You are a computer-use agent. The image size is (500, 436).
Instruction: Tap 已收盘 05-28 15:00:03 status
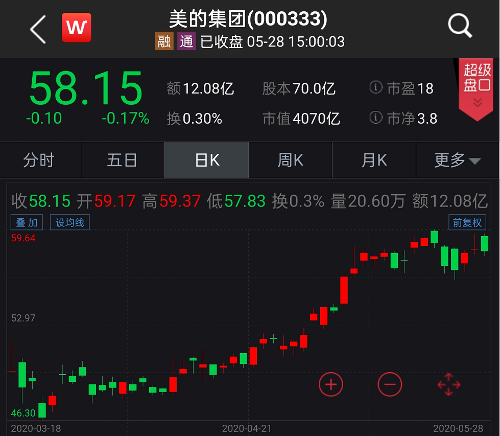pos(273,41)
